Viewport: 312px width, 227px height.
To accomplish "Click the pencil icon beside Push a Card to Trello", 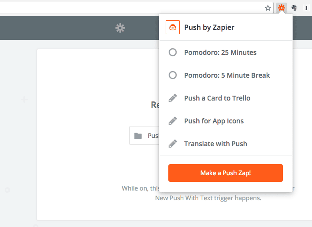I will 173,98.
